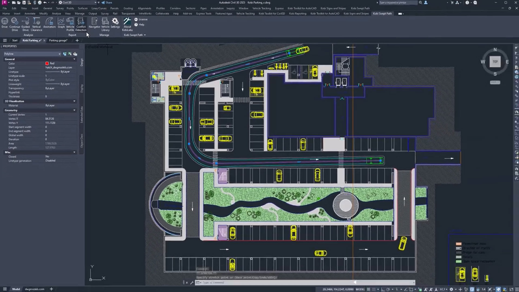Click the Continue Drive tool

(x=15, y=24)
